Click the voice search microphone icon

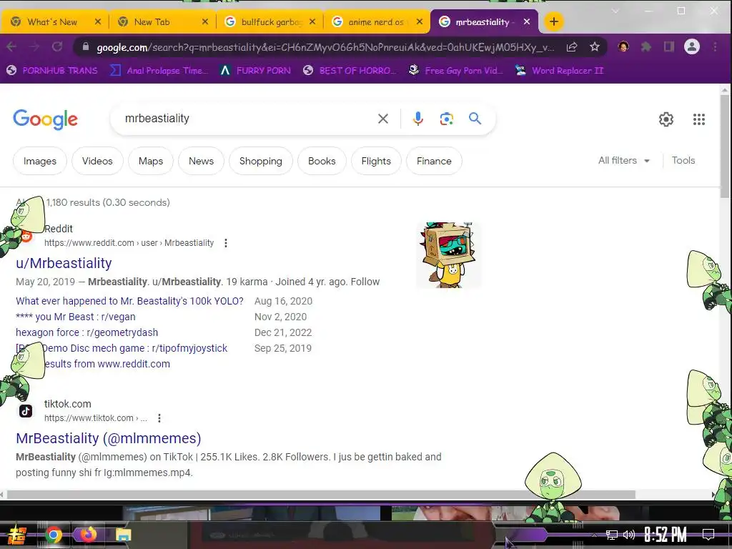point(417,119)
